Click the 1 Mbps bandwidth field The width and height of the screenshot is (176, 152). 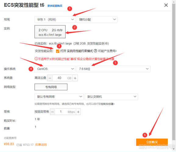pos(65,112)
